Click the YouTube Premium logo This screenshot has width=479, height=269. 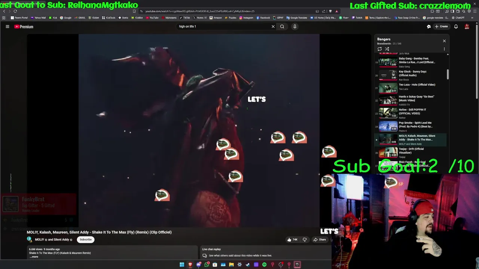click(x=24, y=27)
